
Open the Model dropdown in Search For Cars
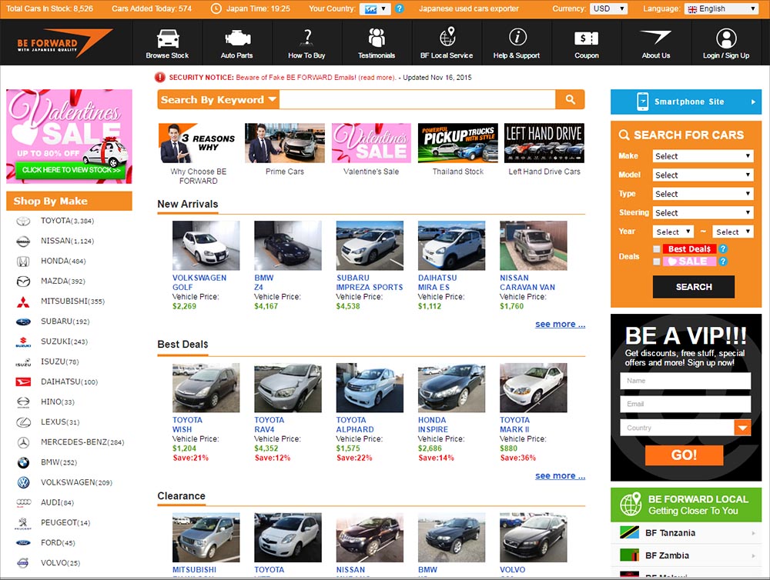(703, 175)
